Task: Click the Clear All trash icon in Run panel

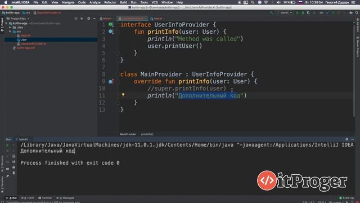Action: click(x=13, y=173)
